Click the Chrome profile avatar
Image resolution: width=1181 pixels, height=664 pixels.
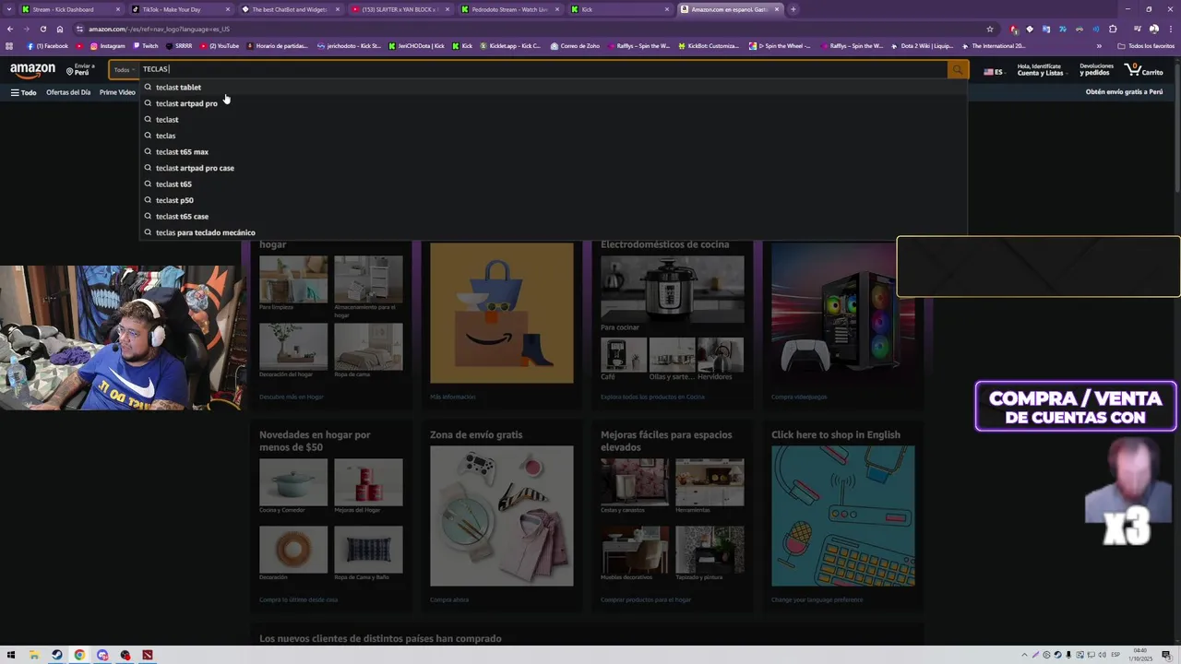[1153, 29]
